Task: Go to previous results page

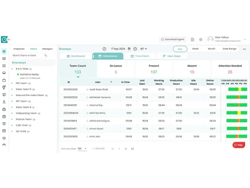Action: pos(119,149)
